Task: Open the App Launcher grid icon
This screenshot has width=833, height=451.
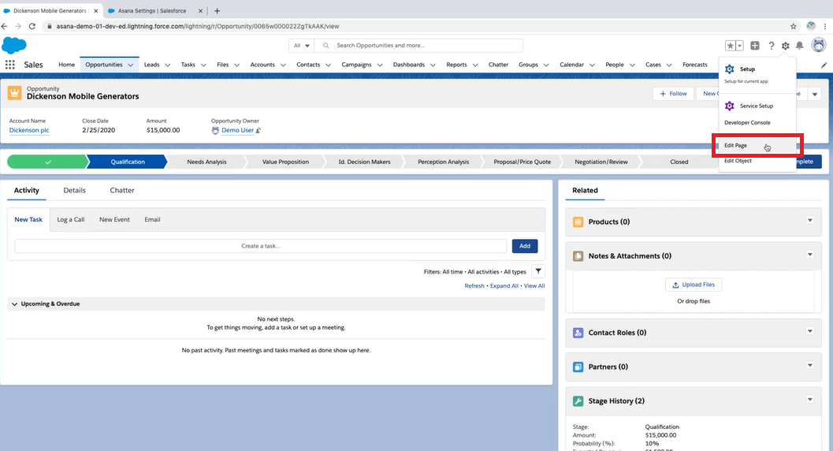Action: [9, 65]
